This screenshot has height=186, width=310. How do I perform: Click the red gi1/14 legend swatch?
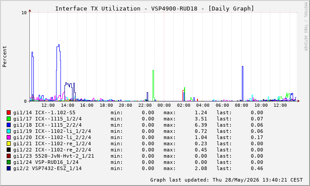click(8, 112)
